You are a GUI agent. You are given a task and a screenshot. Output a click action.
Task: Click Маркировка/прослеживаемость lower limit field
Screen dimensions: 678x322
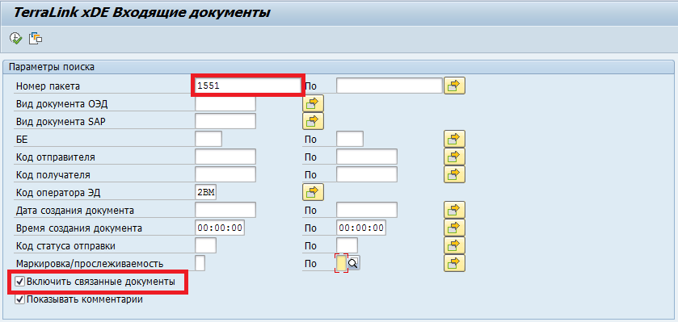tap(200, 263)
